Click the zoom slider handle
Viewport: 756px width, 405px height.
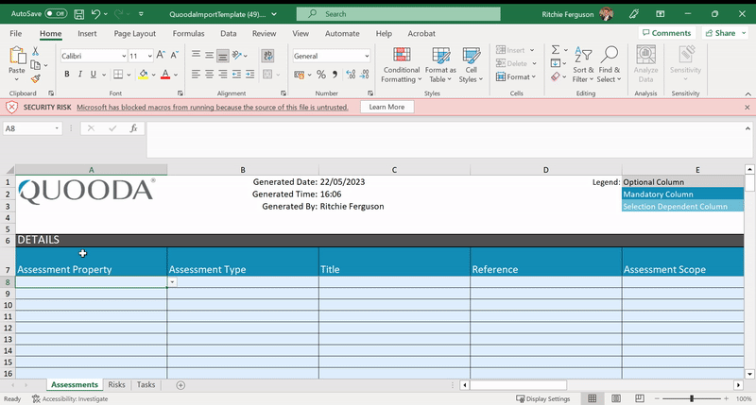pos(692,398)
